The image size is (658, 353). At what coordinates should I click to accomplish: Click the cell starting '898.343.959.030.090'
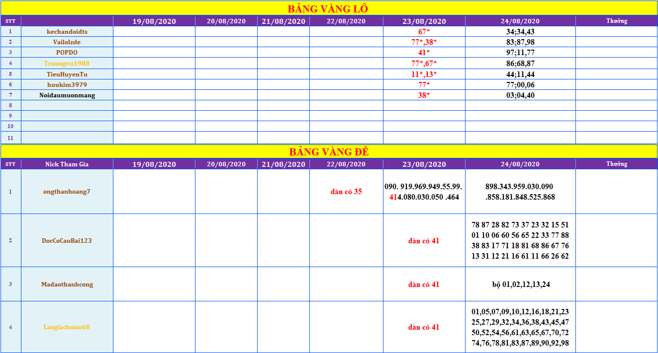pyautogui.click(x=520, y=192)
